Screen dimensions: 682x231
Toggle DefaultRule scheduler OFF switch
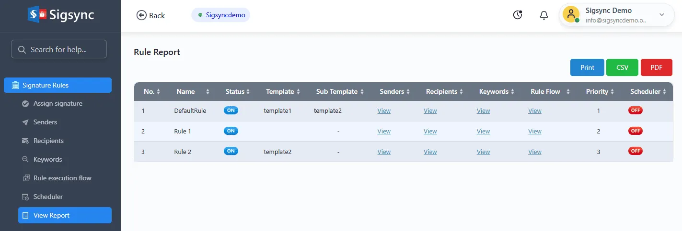(636, 110)
